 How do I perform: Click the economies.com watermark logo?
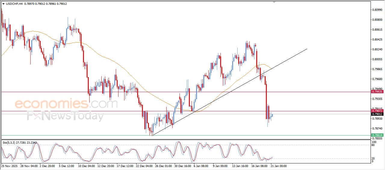pyautogui.click(x=66, y=104)
